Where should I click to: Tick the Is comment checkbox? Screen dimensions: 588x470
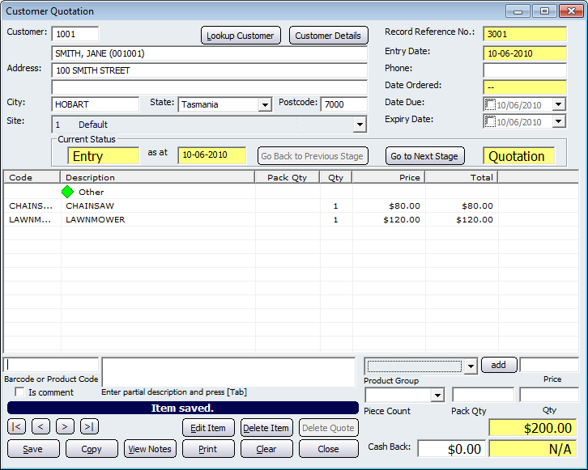click(x=19, y=392)
